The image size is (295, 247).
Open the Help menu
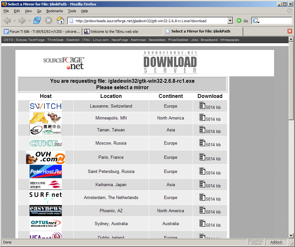(x=85, y=11)
